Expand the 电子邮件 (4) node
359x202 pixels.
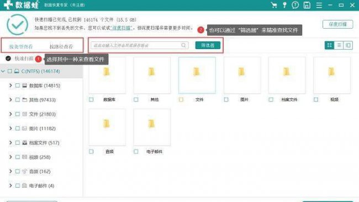[x=10, y=185]
